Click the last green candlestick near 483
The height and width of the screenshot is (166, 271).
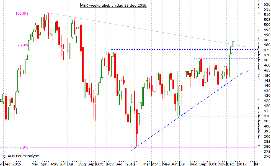click(233, 44)
